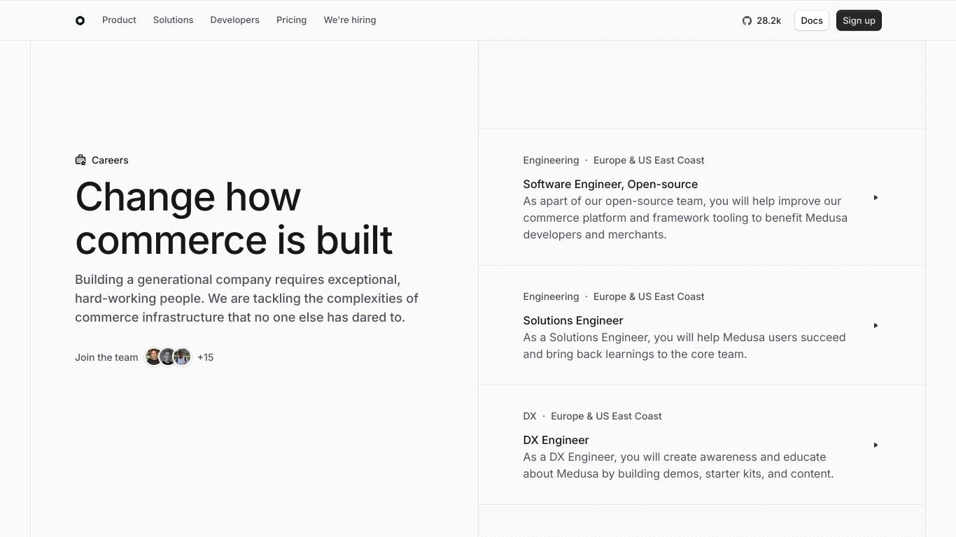Click the Medusa logo icon
Screen dimensions: 956x537
(x=80, y=20)
